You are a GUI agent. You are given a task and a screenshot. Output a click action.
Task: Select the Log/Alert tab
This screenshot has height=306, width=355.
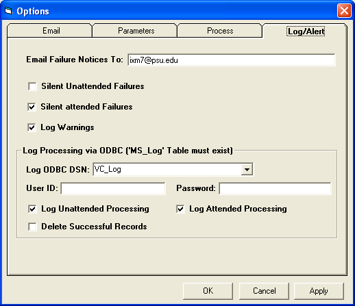click(x=305, y=31)
